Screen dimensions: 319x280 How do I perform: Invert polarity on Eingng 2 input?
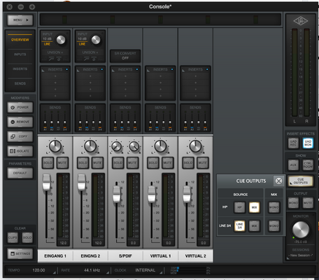94,59
